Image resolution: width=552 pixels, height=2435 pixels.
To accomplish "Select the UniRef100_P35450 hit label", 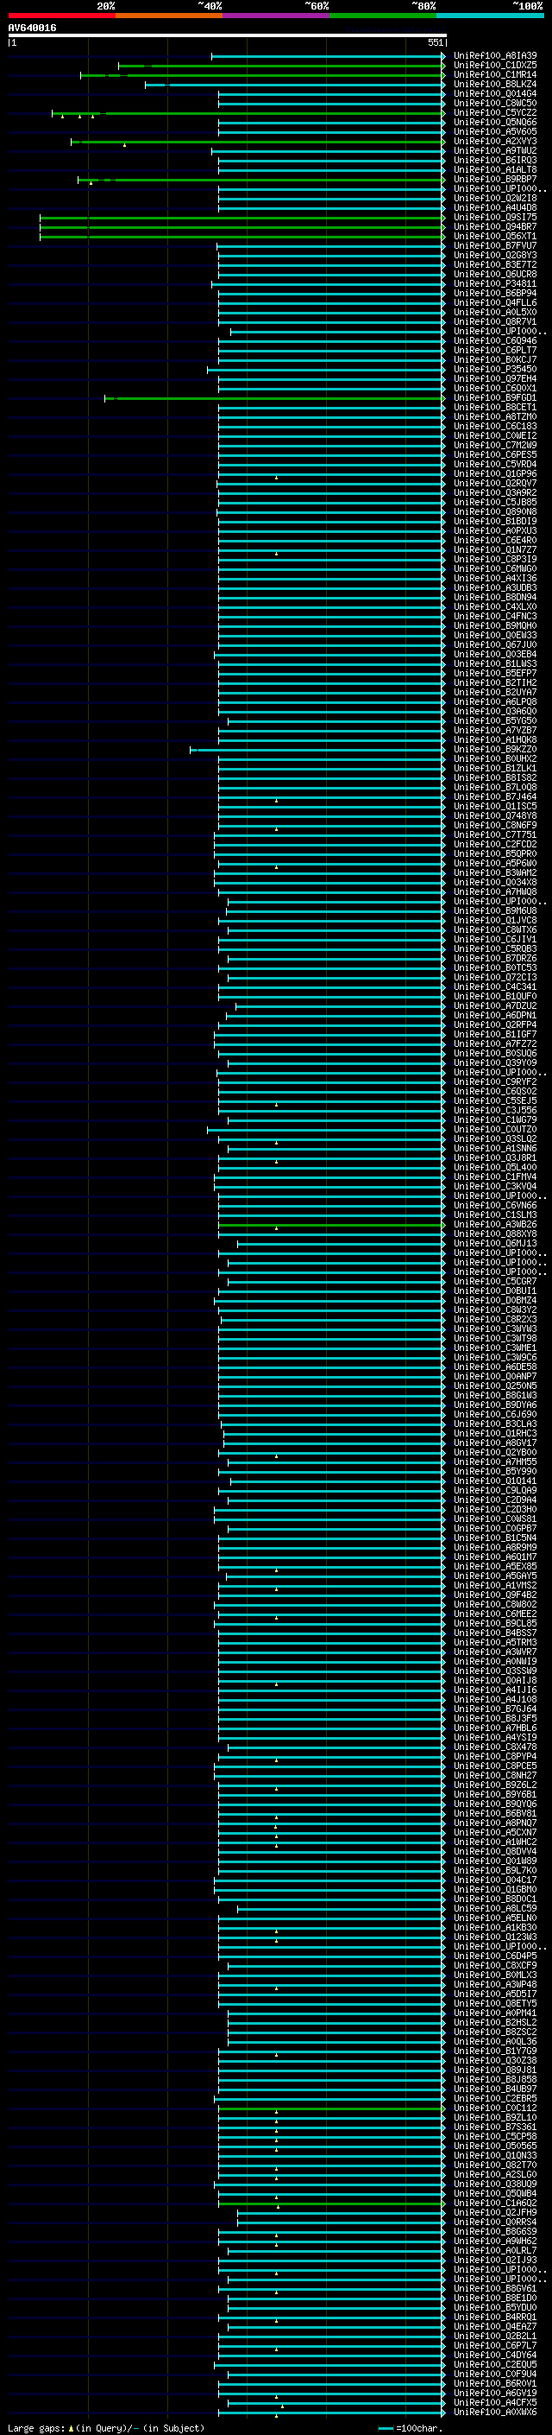I will [x=495, y=370].
